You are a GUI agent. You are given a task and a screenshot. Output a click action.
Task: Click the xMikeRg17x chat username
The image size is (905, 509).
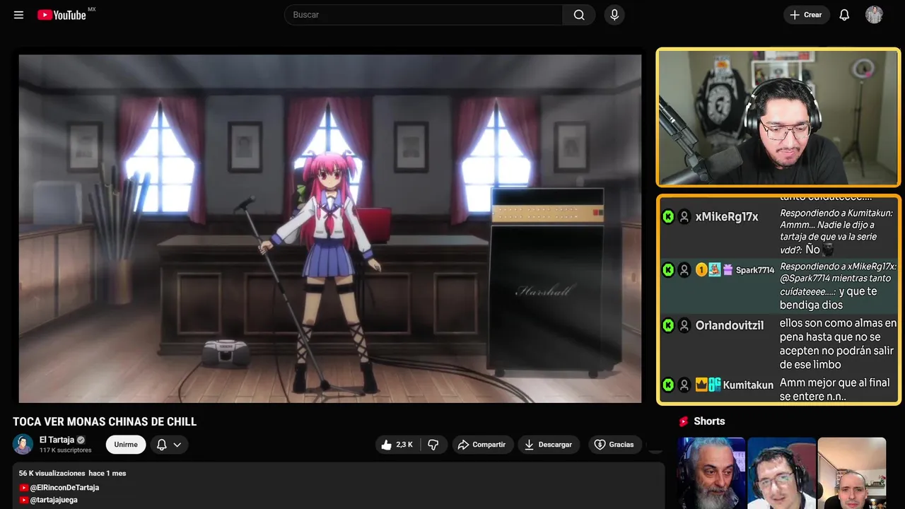point(727,216)
